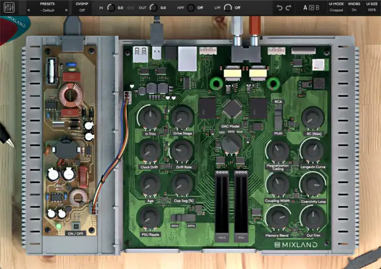Click the IN gain knob in the top bar
The height and width of the screenshot is (269, 381).
tap(111, 7)
